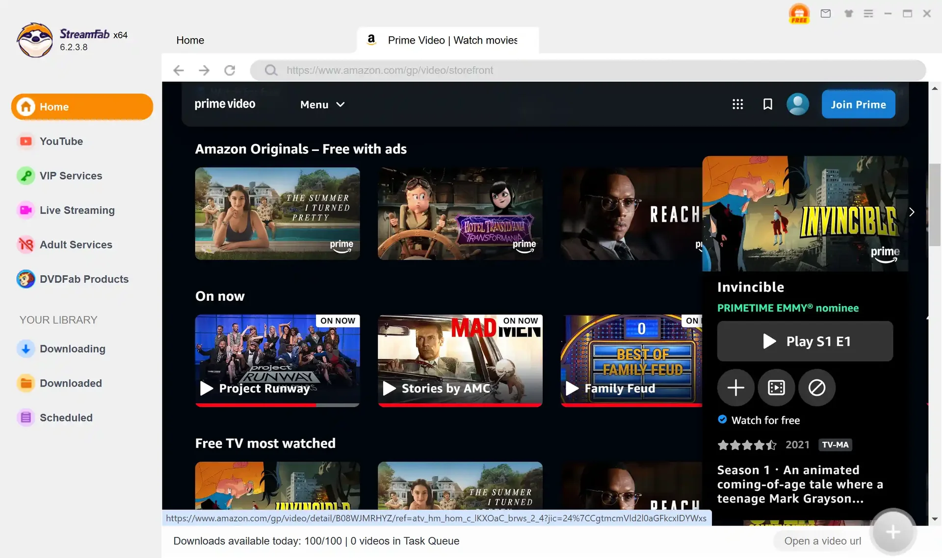Click the scrollbar down arrow
The image size is (942, 558).
pos(935,519)
